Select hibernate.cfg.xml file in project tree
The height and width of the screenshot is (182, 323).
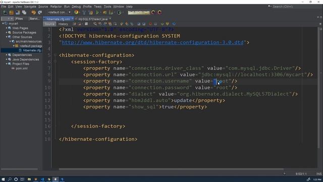tap(32, 51)
